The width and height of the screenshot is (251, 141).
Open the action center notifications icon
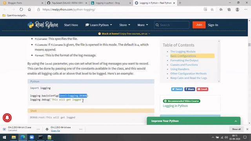[245, 137]
